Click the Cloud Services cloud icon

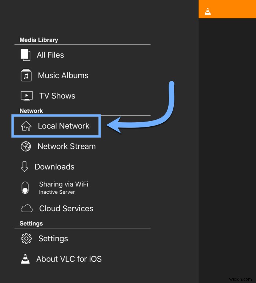point(26,209)
